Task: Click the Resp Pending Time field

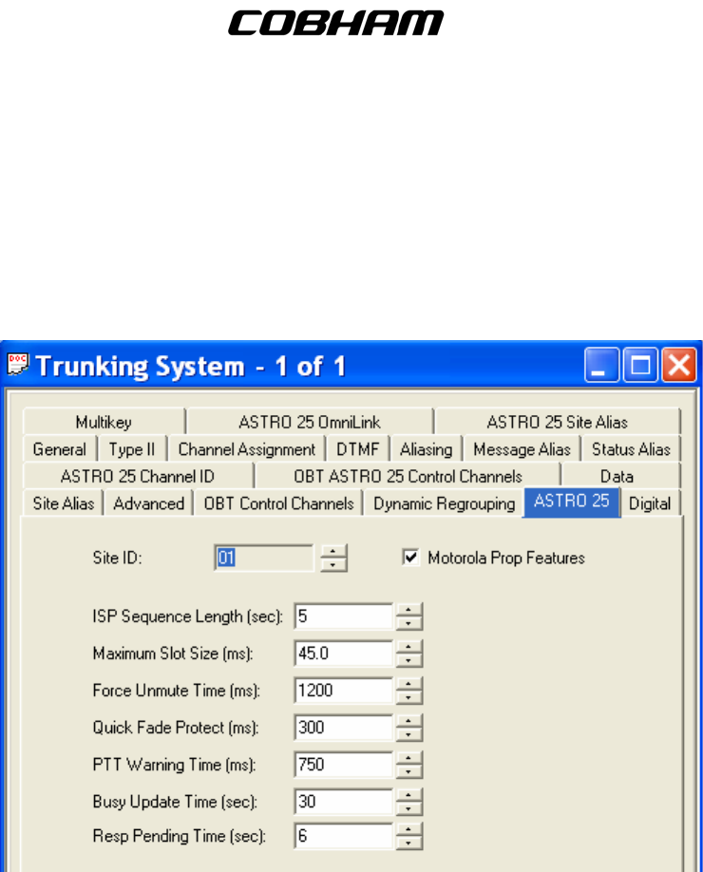Action: click(344, 836)
